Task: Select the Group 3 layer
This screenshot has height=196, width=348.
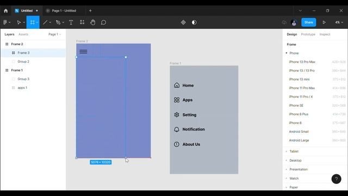Action: 33,79
